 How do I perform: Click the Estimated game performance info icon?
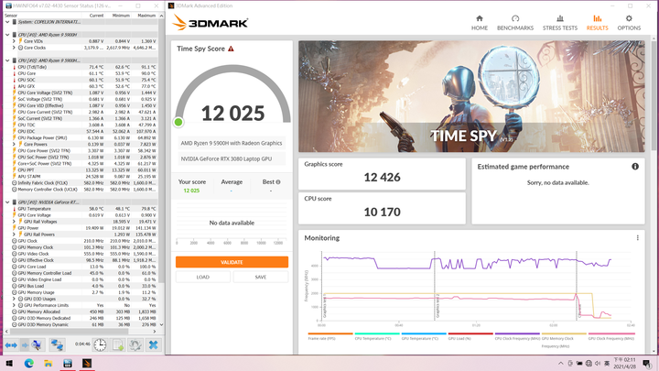(x=635, y=167)
